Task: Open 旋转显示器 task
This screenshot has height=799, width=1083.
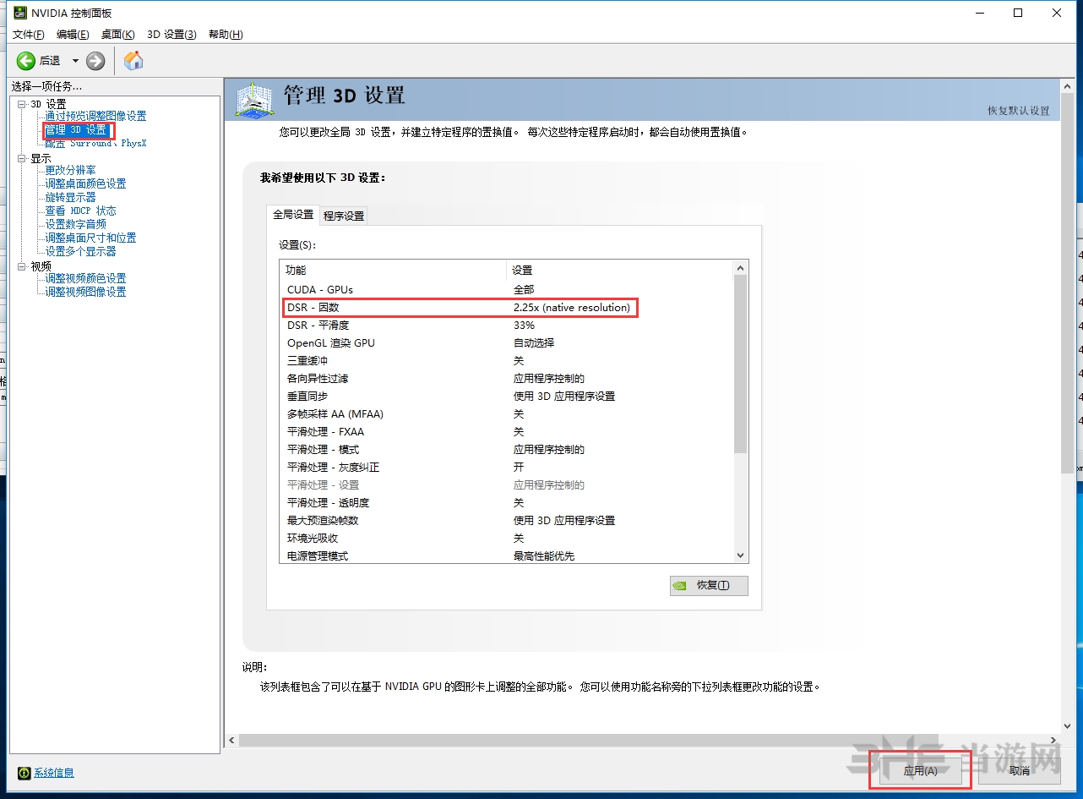Action: 71,197
